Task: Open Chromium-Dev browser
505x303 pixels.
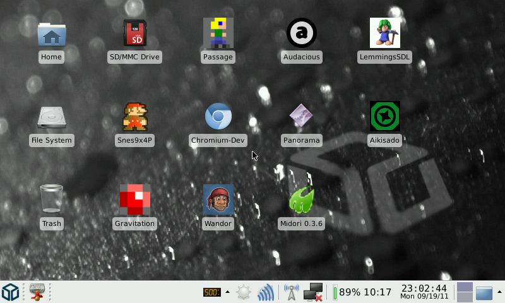Action: 218,117
